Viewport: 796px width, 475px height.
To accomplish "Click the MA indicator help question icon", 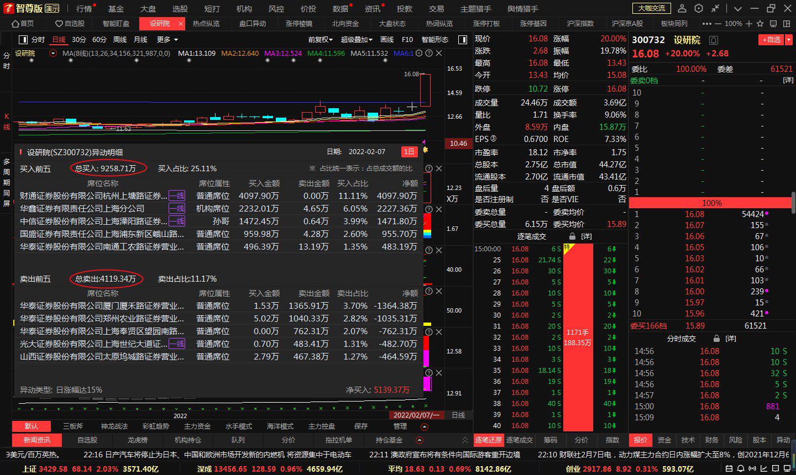I will [x=429, y=53].
